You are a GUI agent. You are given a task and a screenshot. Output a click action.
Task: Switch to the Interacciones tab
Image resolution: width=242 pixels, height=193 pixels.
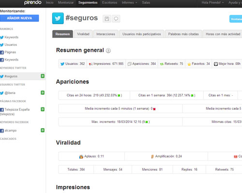pyautogui.click(x=106, y=34)
